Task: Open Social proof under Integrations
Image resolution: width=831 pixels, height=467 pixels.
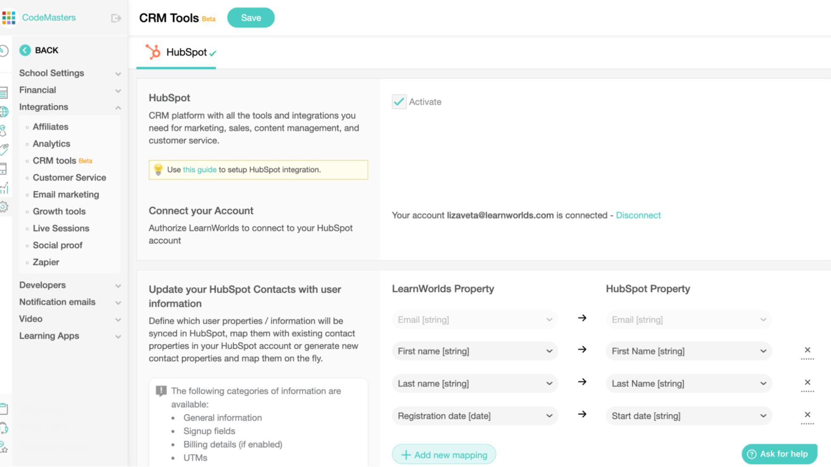Action: [x=58, y=246]
